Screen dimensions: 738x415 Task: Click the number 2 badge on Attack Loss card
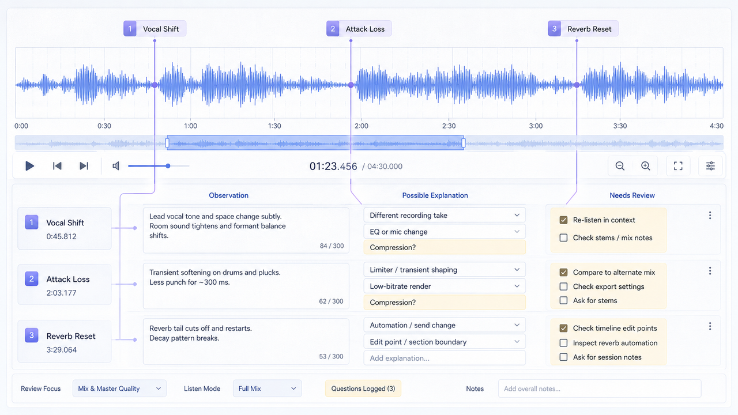pyautogui.click(x=31, y=278)
